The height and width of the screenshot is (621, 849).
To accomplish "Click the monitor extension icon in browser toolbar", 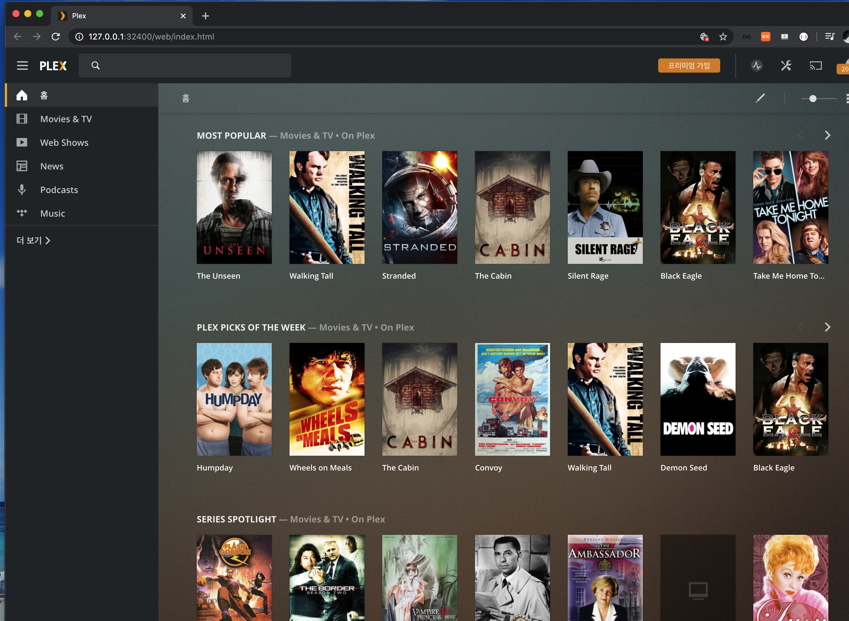I will pos(784,37).
